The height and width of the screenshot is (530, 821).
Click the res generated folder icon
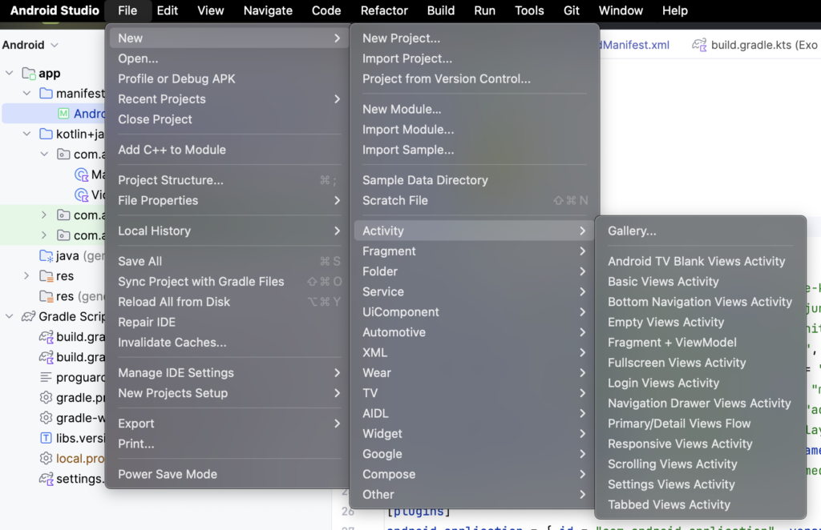46,296
